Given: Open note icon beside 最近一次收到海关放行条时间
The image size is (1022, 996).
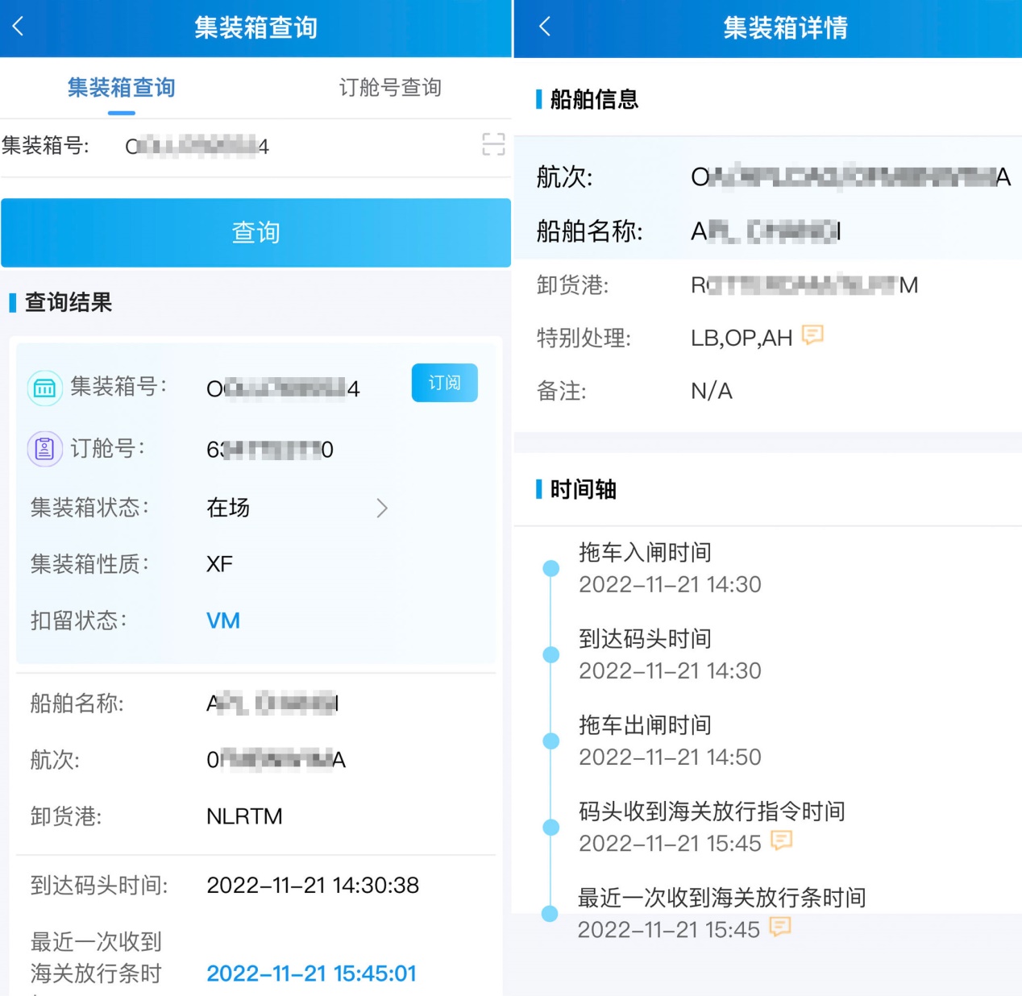Looking at the screenshot, I should coord(779,928).
